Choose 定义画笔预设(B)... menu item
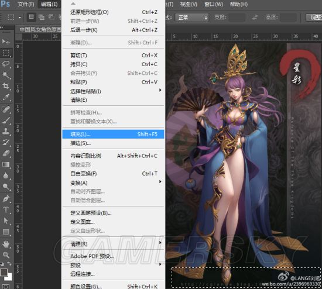The width and height of the screenshot is (322, 289). click(113, 213)
